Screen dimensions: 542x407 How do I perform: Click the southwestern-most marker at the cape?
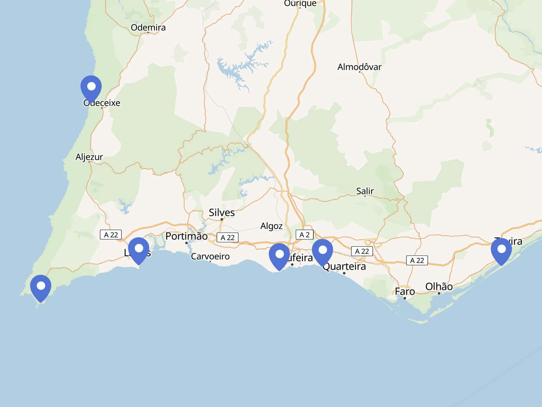point(41,287)
